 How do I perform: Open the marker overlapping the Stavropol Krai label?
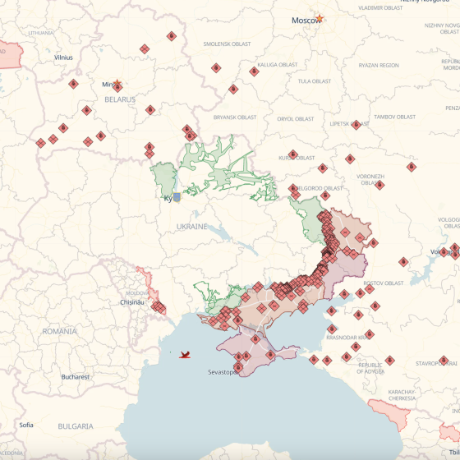coord(444,360)
